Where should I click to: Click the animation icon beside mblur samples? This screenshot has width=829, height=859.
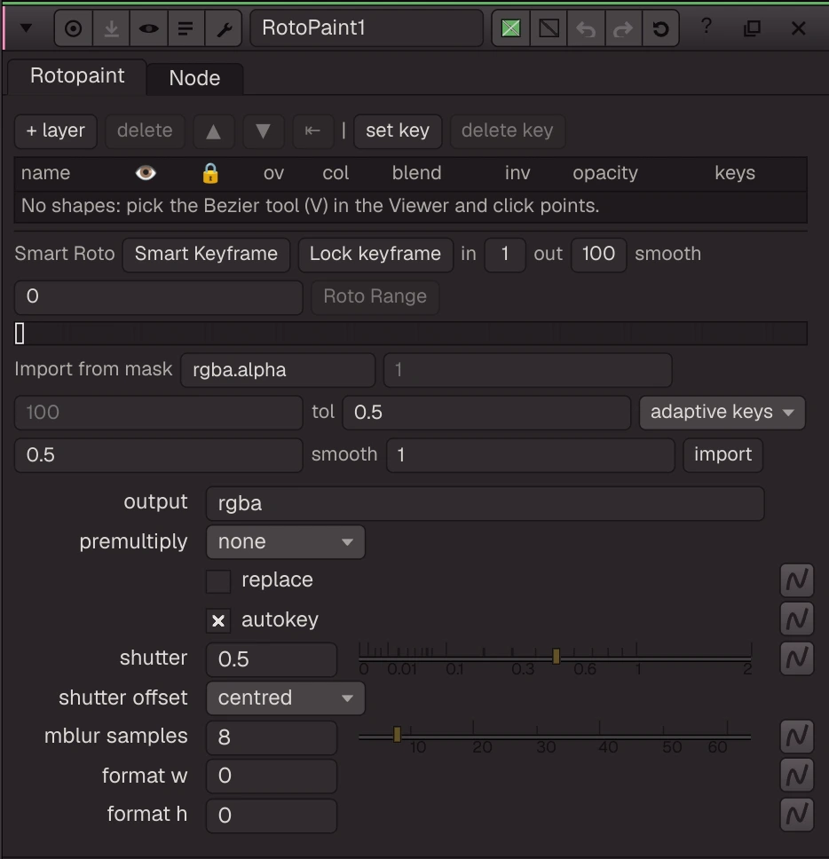[797, 737]
